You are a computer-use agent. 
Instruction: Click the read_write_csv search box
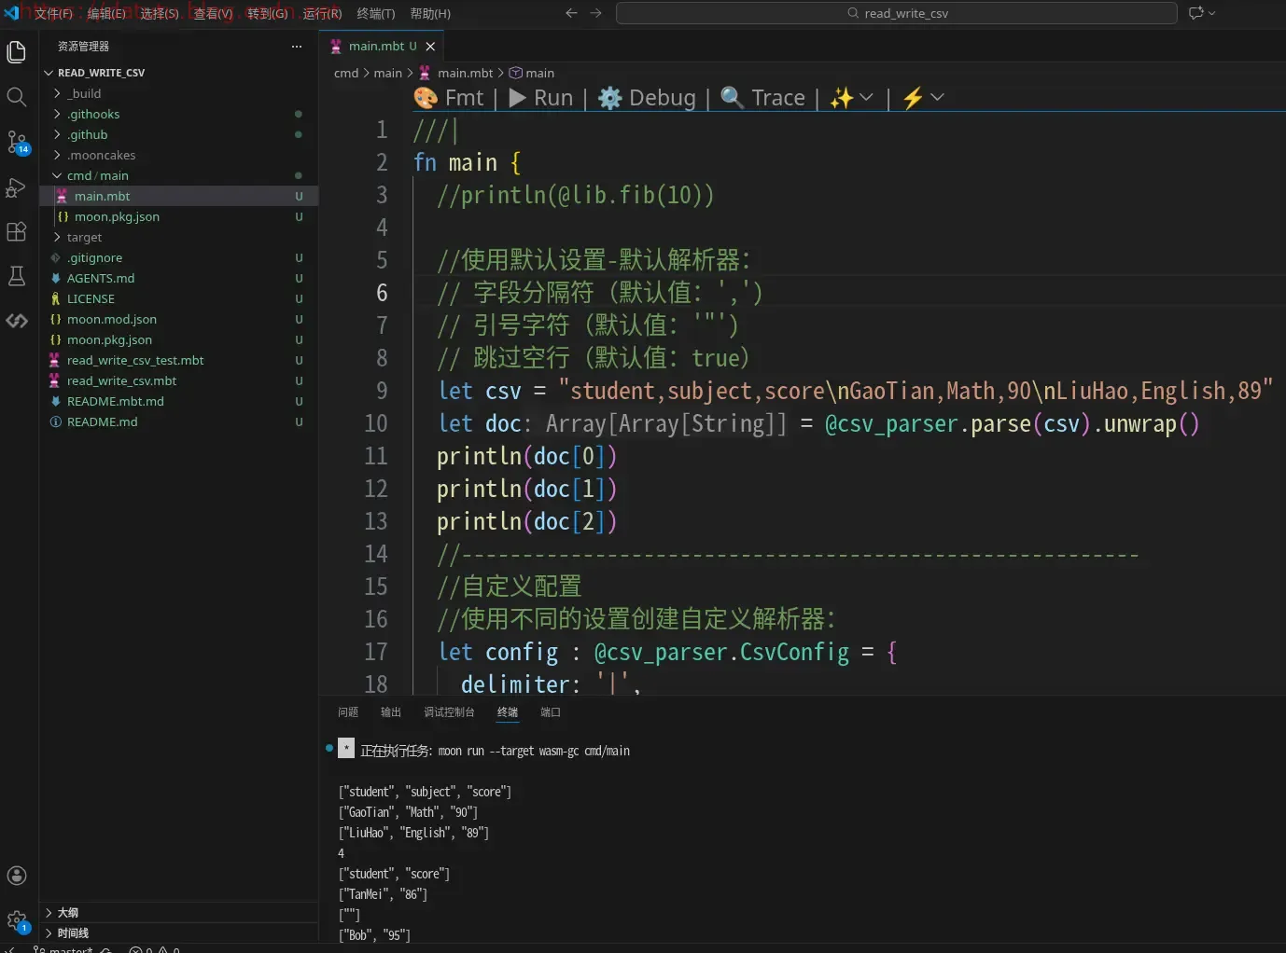coord(896,13)
